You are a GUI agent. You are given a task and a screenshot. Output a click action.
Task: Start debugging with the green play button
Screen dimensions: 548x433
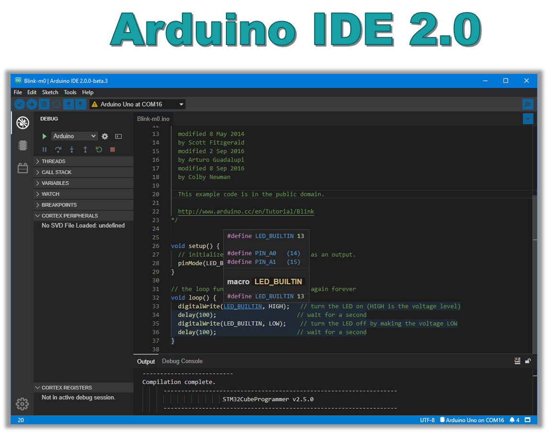[44, 136]
